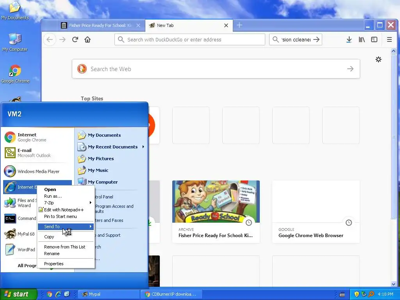Open Files and Settings Wizard entry
This screenshot has height=300, width=400.
pyautogui.click(x=20, y=203)
